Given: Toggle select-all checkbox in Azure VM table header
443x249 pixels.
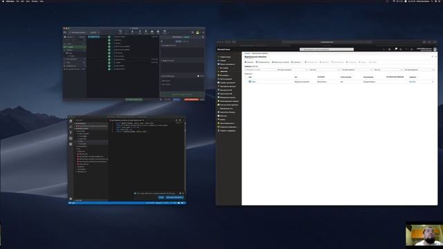Looking at the screenshot, I should (x=246, y=77).
